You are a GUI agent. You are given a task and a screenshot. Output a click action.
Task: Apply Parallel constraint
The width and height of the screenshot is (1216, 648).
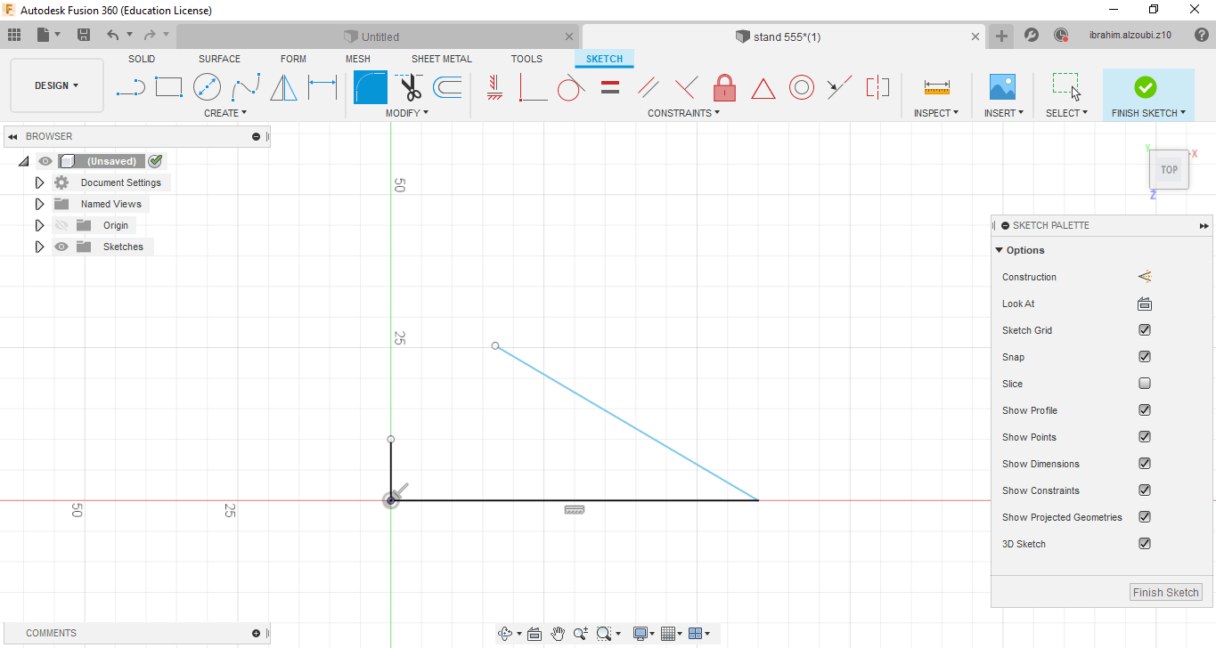(x=649, y=87)
